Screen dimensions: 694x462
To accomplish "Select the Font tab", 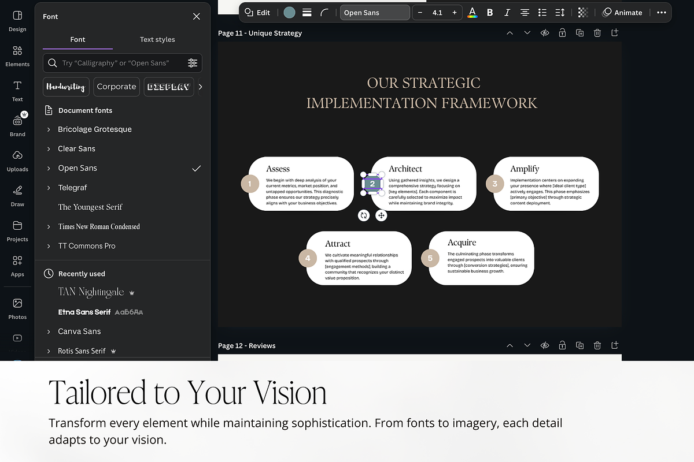I will point(77,39).
